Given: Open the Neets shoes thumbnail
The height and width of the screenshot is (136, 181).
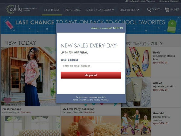Looking at the screenshot, I should pos(138,62).
